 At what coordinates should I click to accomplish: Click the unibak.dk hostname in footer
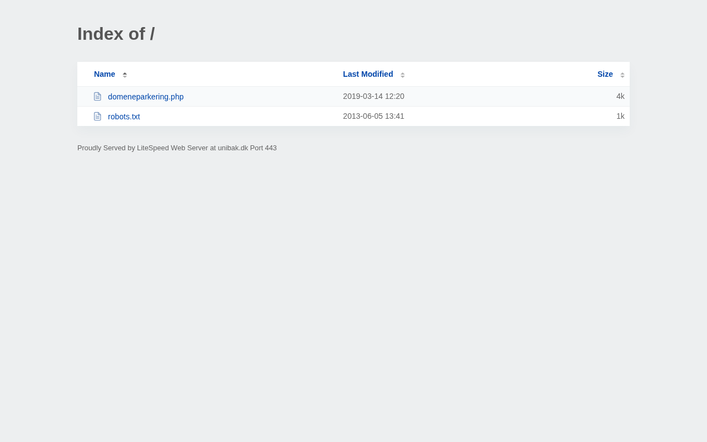tap(233, 148)
